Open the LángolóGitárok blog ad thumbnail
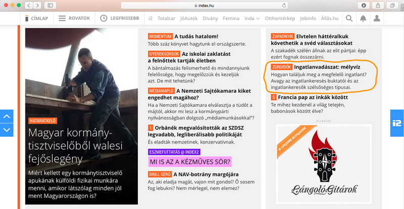Image resolution: width=404 pixels, height=209 pixels. click(x=324, y=164)
